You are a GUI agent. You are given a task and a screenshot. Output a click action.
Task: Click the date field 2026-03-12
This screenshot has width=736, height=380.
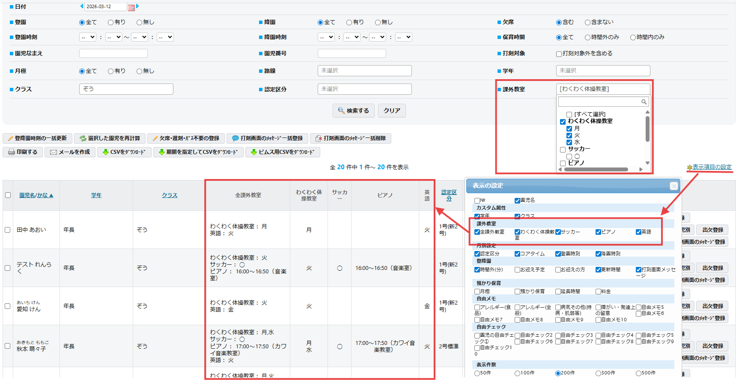[106, 7]
